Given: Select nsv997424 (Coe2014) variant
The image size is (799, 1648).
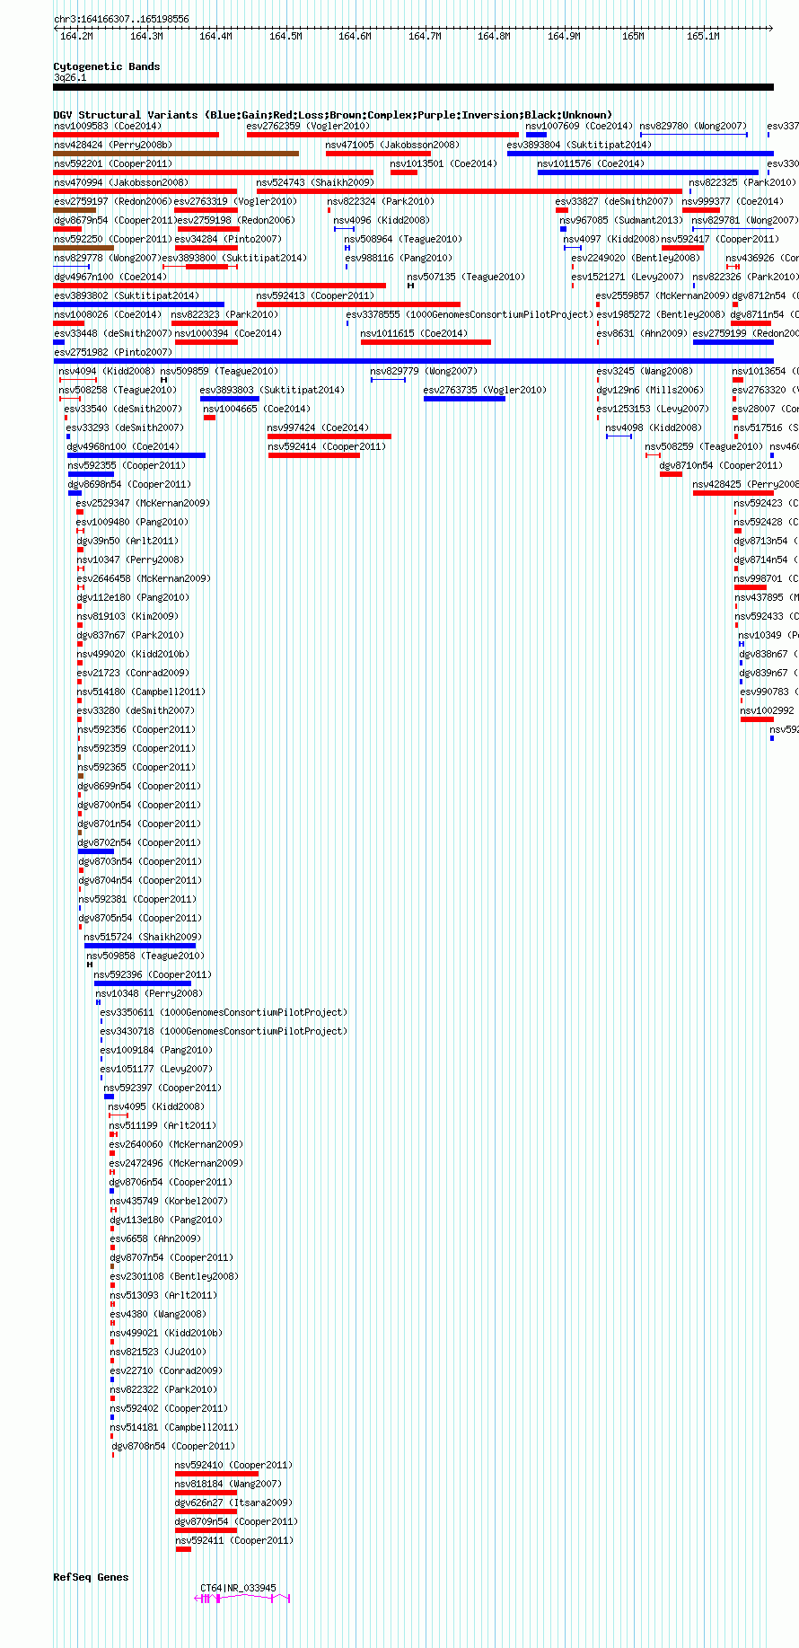Looking at the screenshot, I should 318,427.
